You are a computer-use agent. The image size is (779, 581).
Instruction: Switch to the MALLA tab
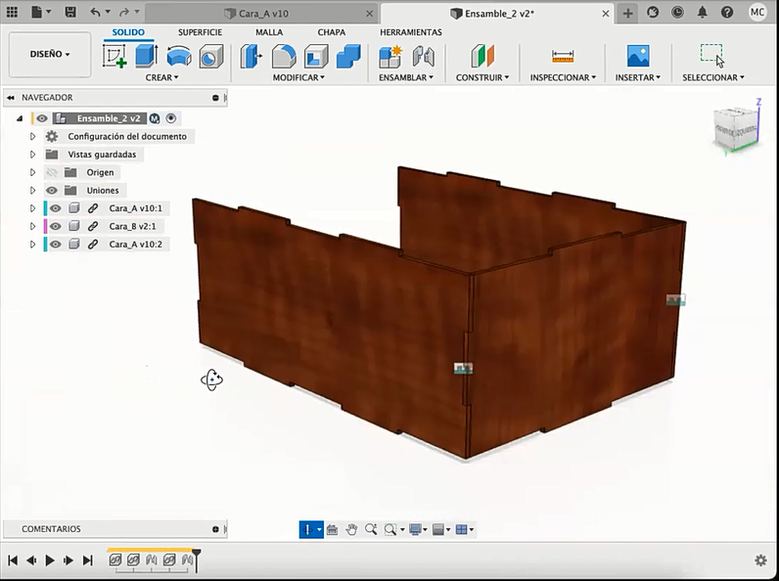coord(269,32)
